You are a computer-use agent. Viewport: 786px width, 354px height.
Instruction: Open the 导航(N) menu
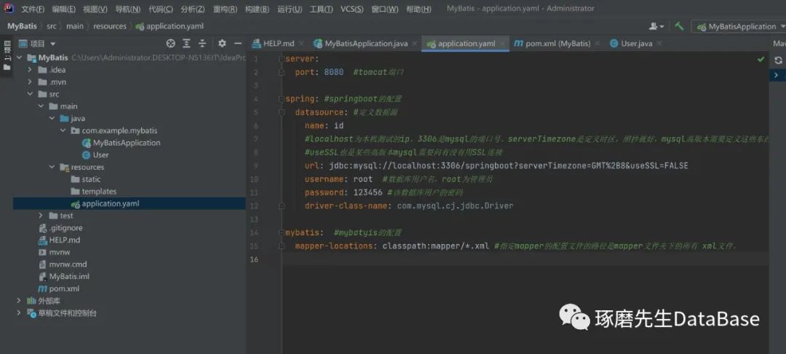point(128,9)
